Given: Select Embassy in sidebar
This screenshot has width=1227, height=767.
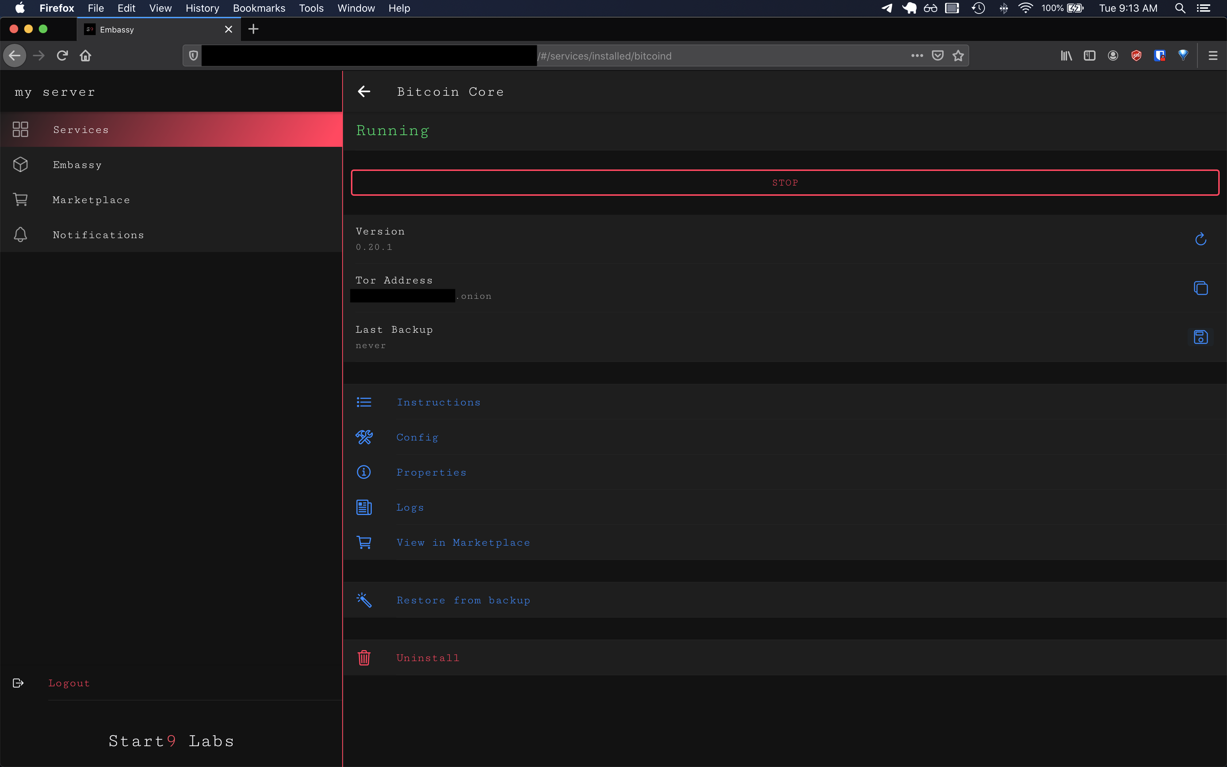Looking at the screenshot, I should coord(77,165).
